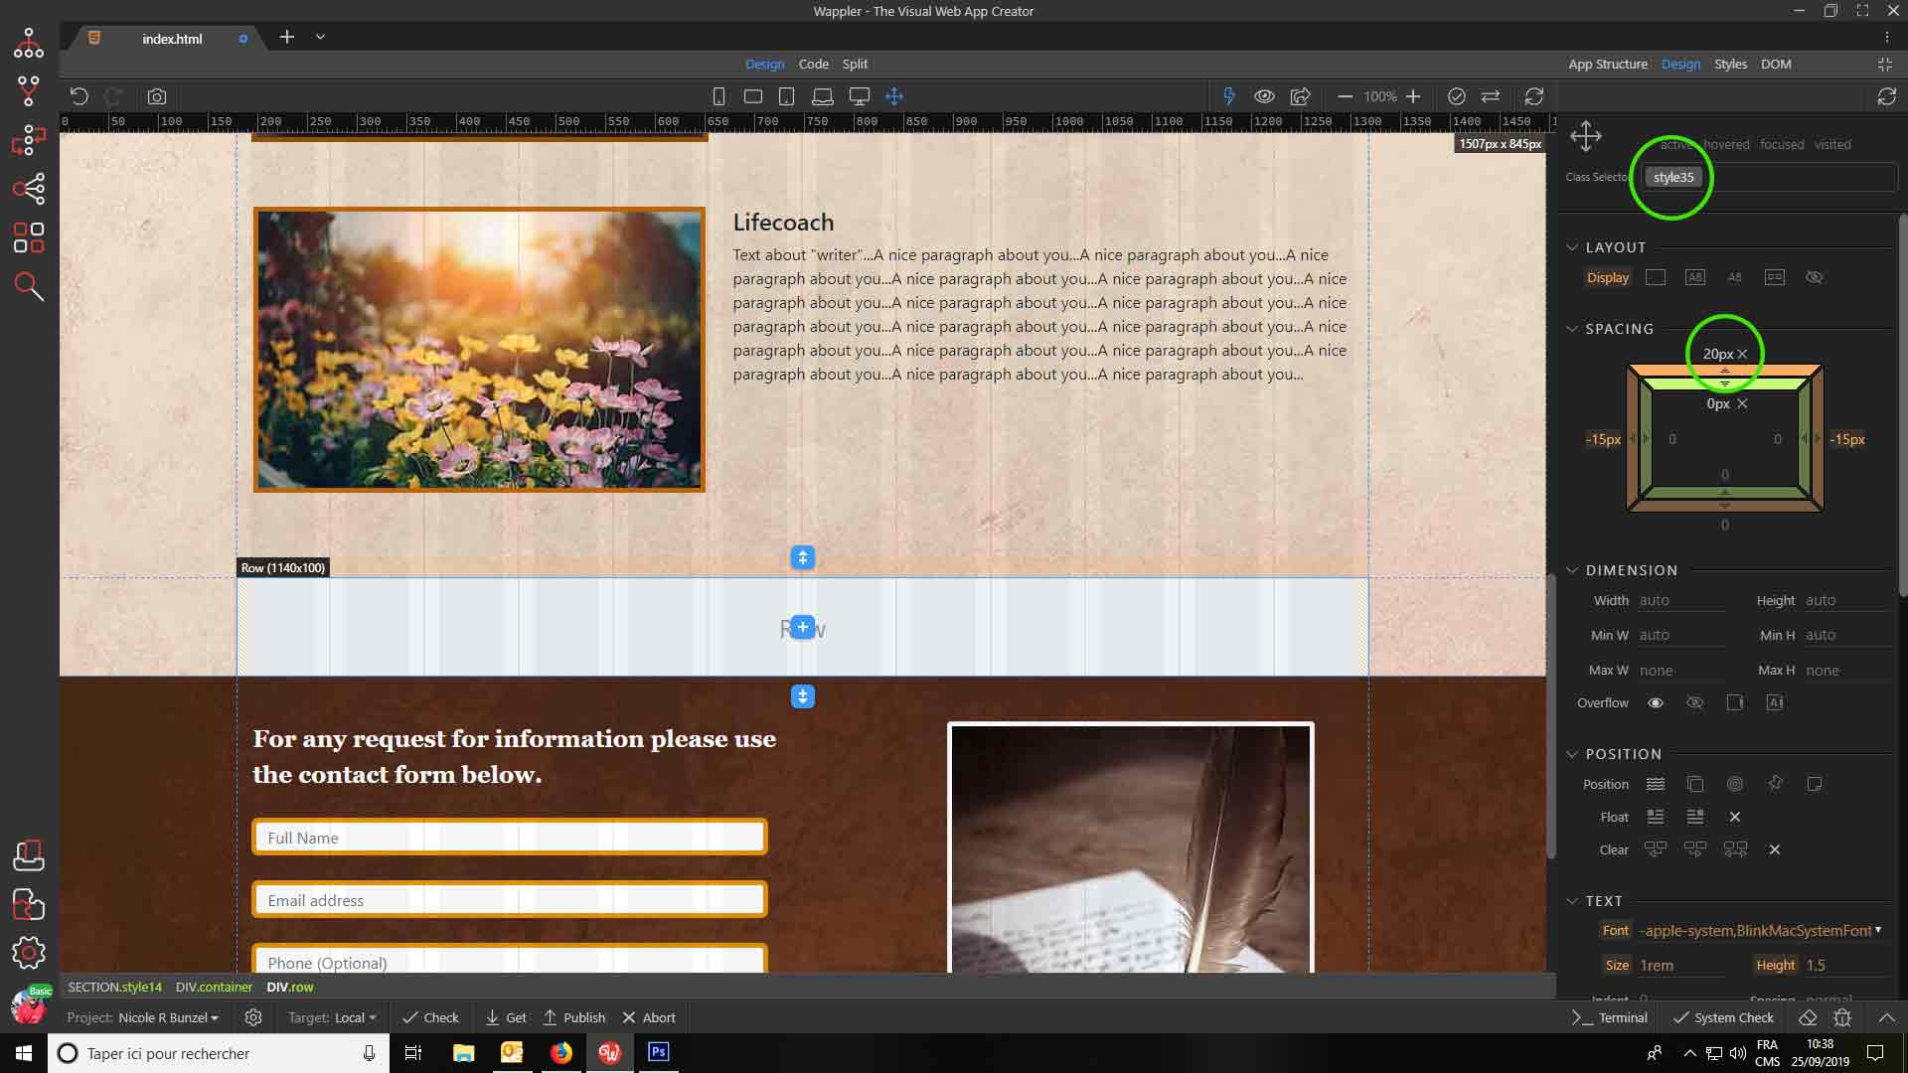Click the Redo arrow icon

point(113,96)
